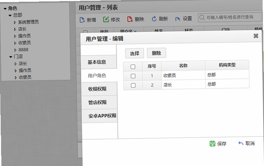The width and height of the screenshot is (264, 166).
Task: Click the 删除 button above the role table
Action: point(157,53)
